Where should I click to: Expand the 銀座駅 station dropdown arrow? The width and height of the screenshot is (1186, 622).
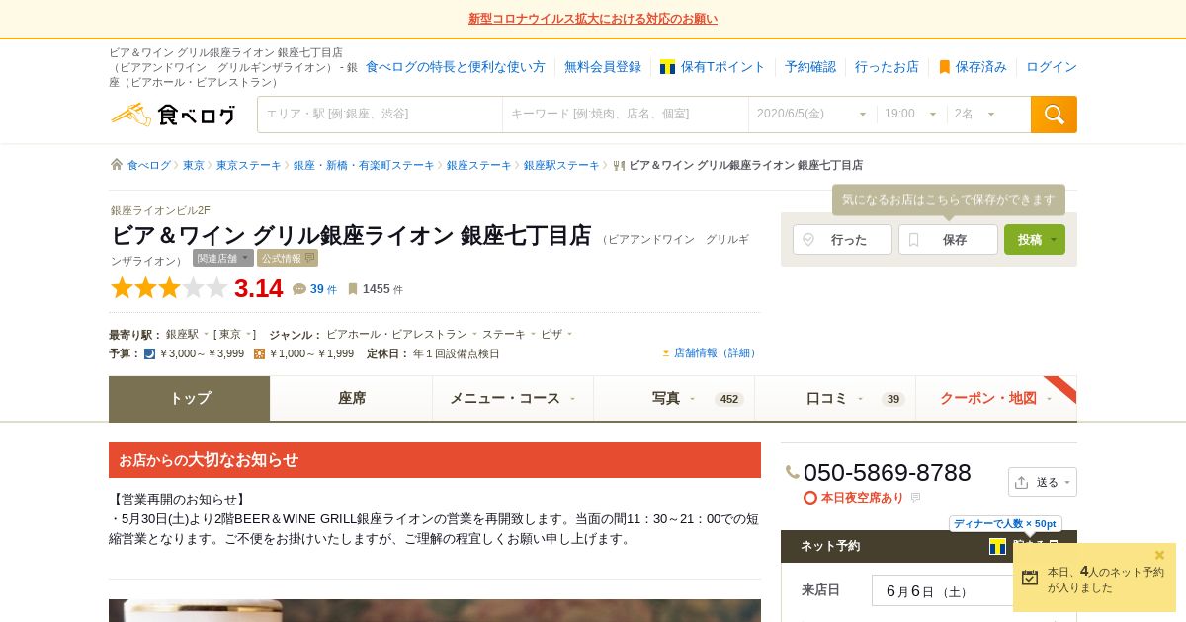pyautogui.click(x=206, y=334)
